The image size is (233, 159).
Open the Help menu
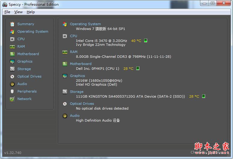[x=31, y=12]
